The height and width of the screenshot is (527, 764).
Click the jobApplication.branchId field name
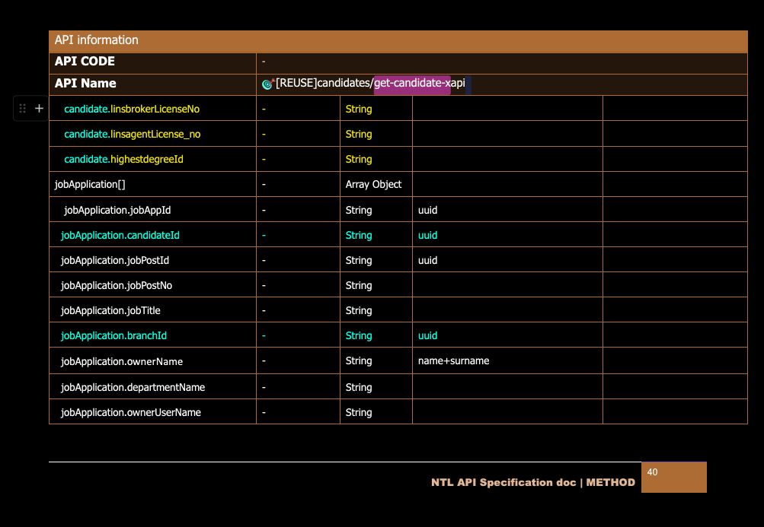coord(113,335)
